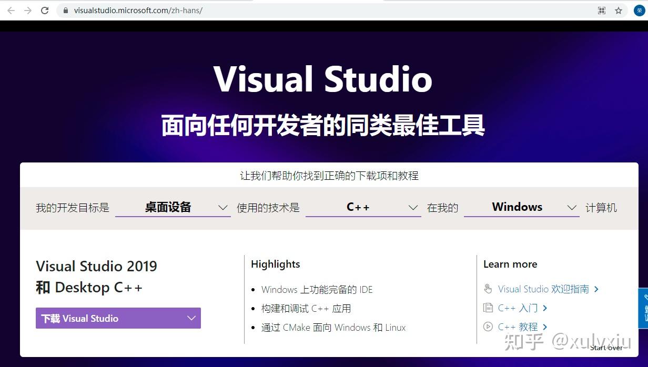Click 通过 CMake 面向 Windows 和 Linux bullet

[x=333, y=327]
